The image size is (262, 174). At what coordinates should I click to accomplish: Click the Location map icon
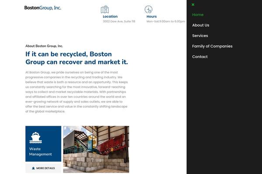[x=105, y=9]
